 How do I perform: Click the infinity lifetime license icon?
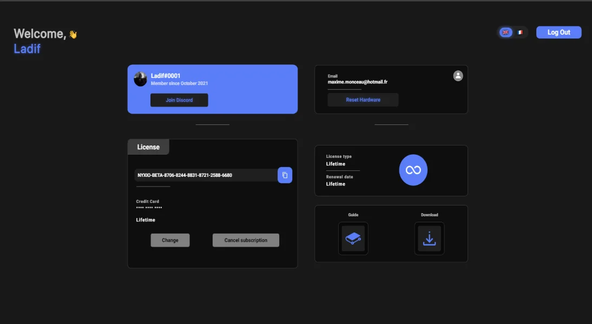(x=413, y=170)
